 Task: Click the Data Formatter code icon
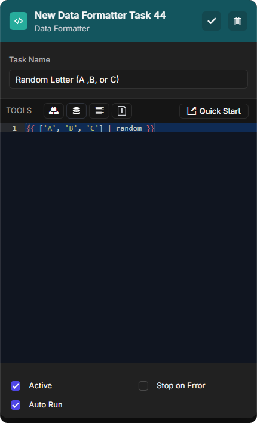click(19, 21)
